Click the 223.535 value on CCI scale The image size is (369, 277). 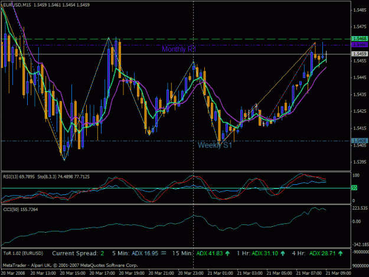[360, 208]
